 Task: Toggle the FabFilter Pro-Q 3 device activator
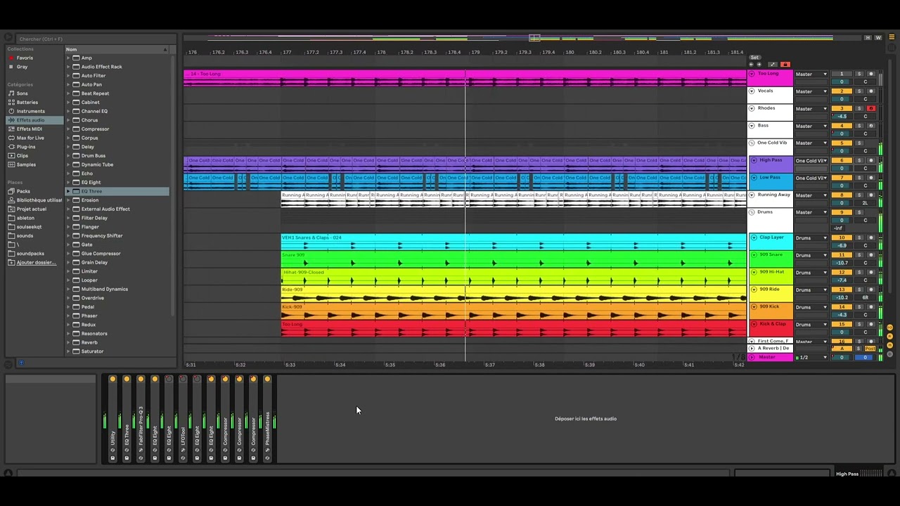click(x=141, y=379)
